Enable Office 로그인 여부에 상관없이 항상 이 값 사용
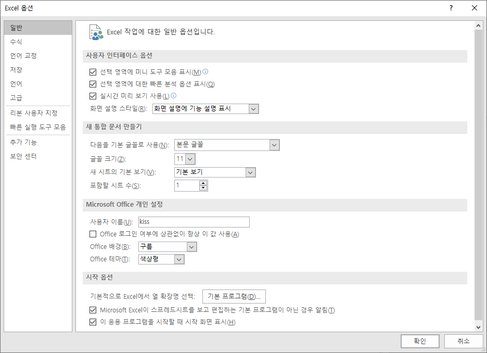Image resolution: width=487 pixels, height=353 pixels. (93, 234)
